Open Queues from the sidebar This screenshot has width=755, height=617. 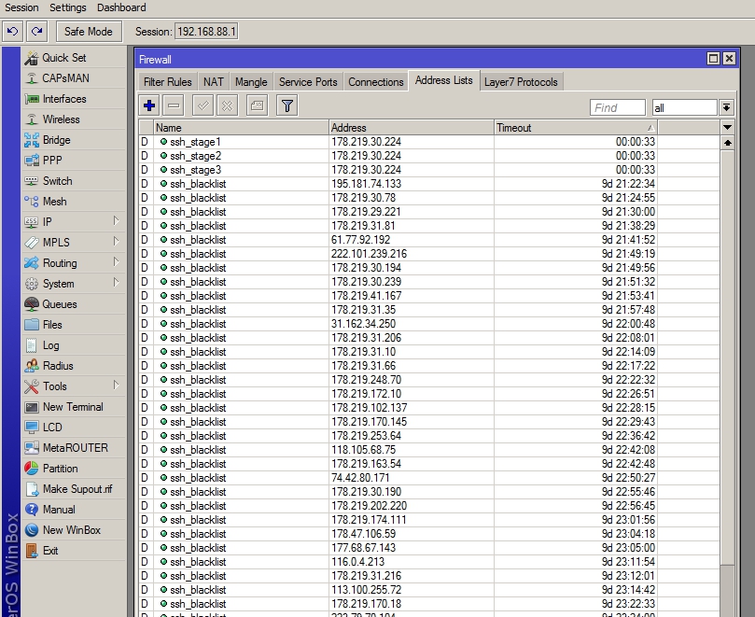click(60, 304)
